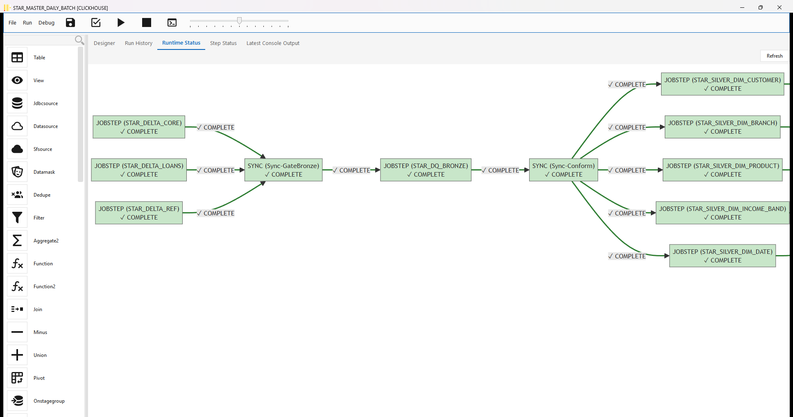793x417 pixels.
Task: Click the component search input field
Action: click(39, 40)
